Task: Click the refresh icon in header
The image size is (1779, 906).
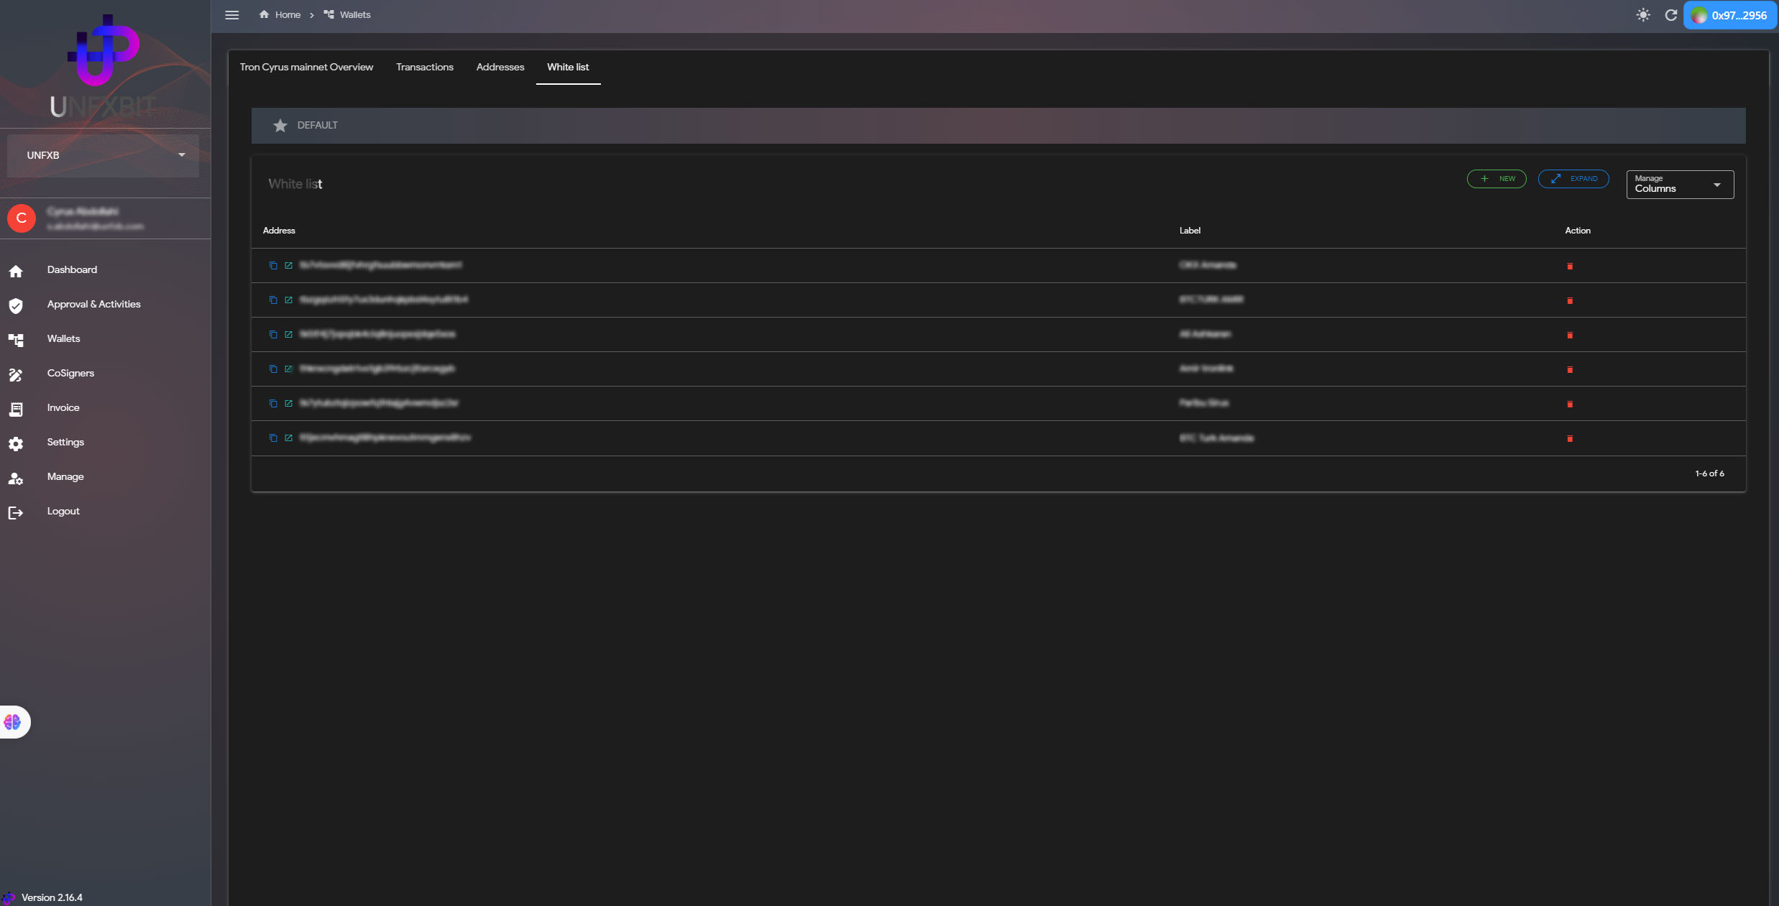Action: point(1671,15)
